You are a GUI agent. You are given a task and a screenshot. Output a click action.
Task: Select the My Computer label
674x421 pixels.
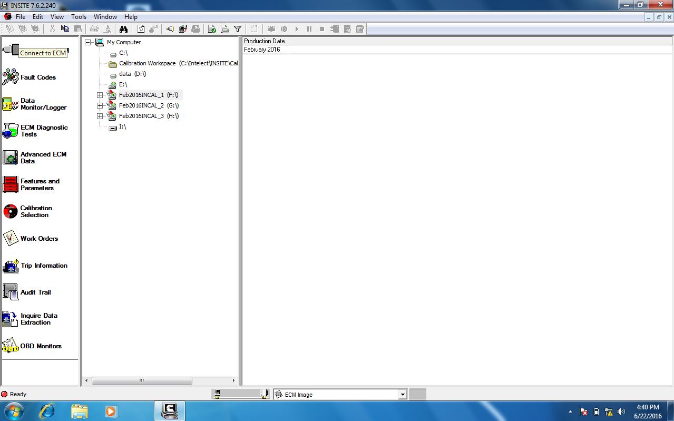click(124, 42)
